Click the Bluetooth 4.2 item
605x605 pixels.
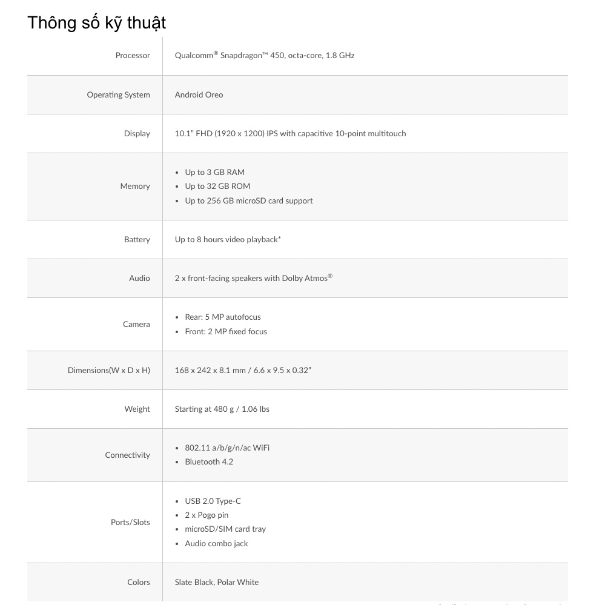point(209,462)
